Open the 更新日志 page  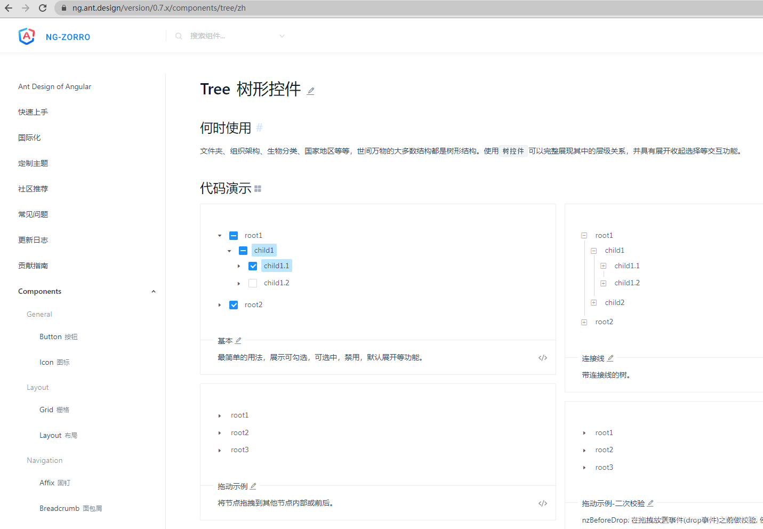33,240
